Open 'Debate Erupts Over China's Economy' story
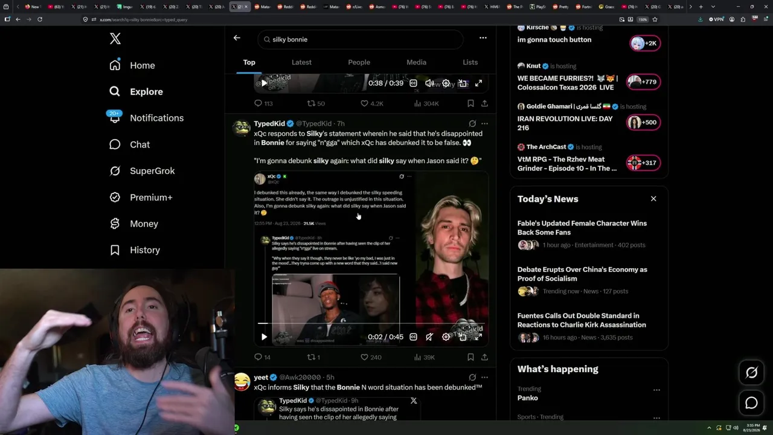This screenshot has height=435, width=773. point(589,281)
